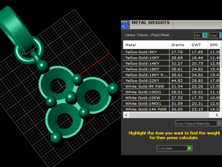
Task: Click the pendant's bail ring in viewport
Action: (29, 50)
